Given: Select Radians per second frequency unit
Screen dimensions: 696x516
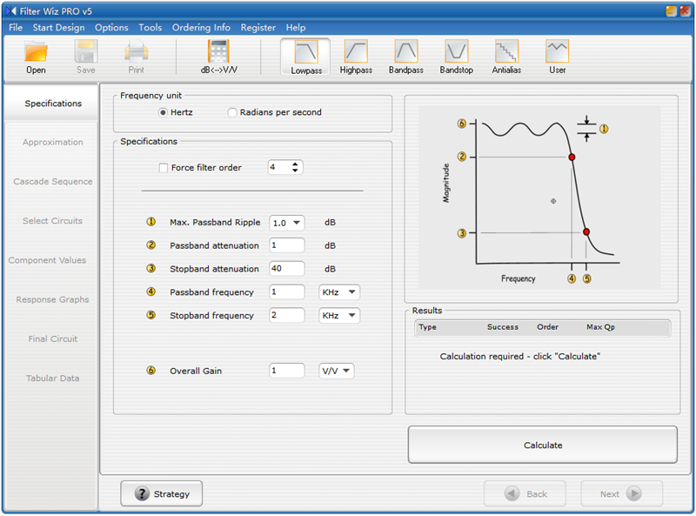Looking at the screenshot, I should coord(232,112).
